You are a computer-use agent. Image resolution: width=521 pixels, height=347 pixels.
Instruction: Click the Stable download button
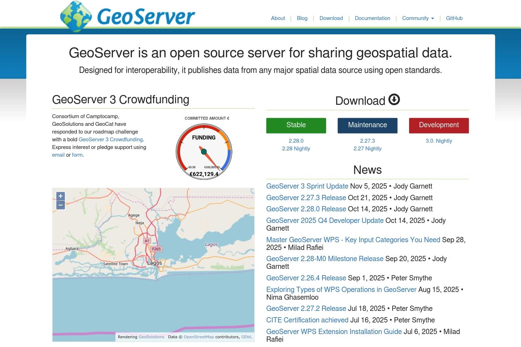(296, 125)
